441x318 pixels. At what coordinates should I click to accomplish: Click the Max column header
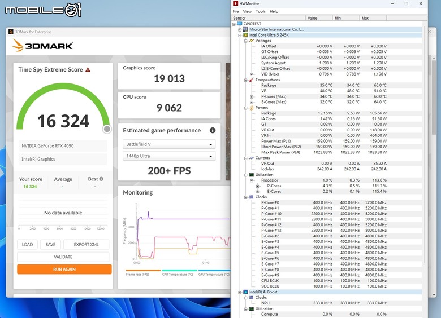373,18
